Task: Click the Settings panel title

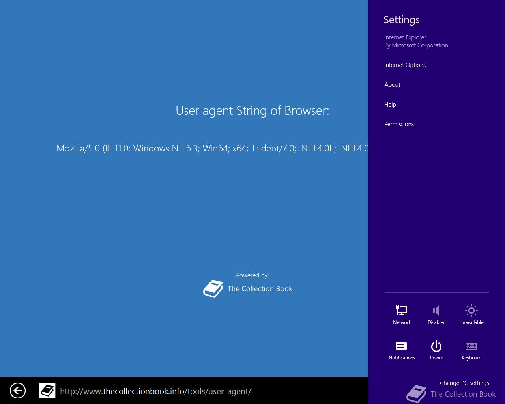Action: pos(402,20)
